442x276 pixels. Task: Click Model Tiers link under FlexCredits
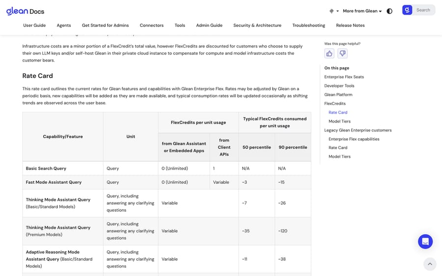tap(339, 121)
